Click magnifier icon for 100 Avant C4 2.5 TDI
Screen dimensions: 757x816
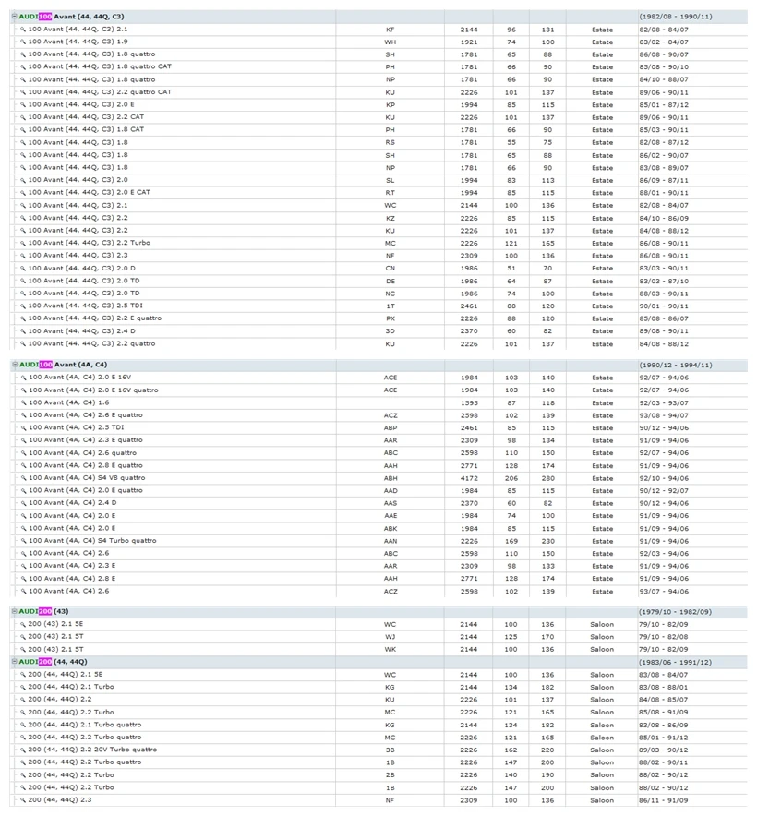[23, 427]
